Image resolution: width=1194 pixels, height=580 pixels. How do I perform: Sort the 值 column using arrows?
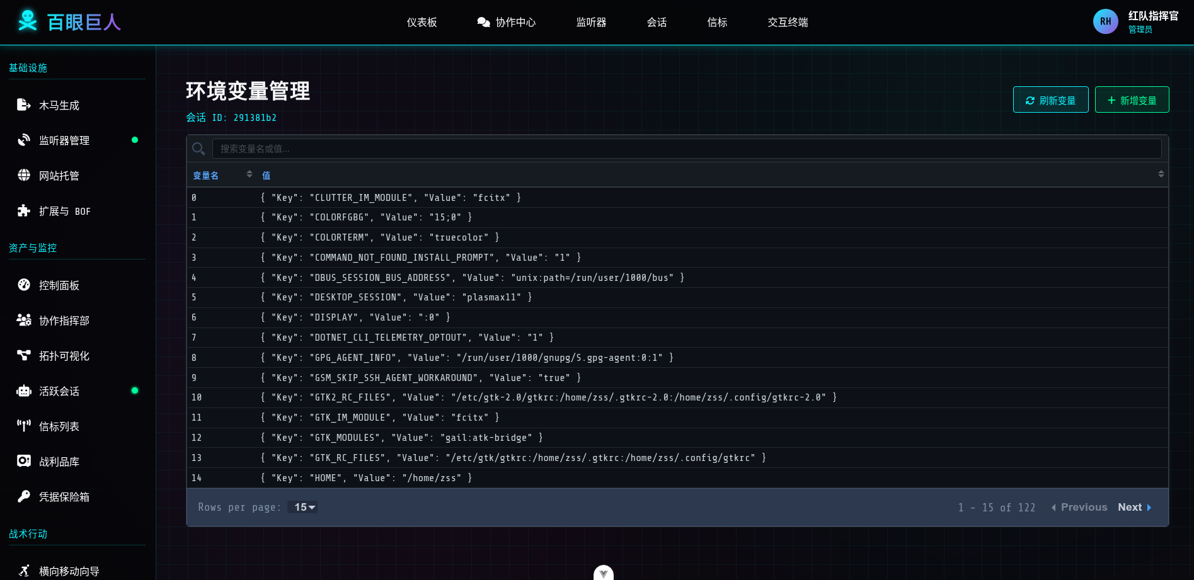pos(1161,174)
